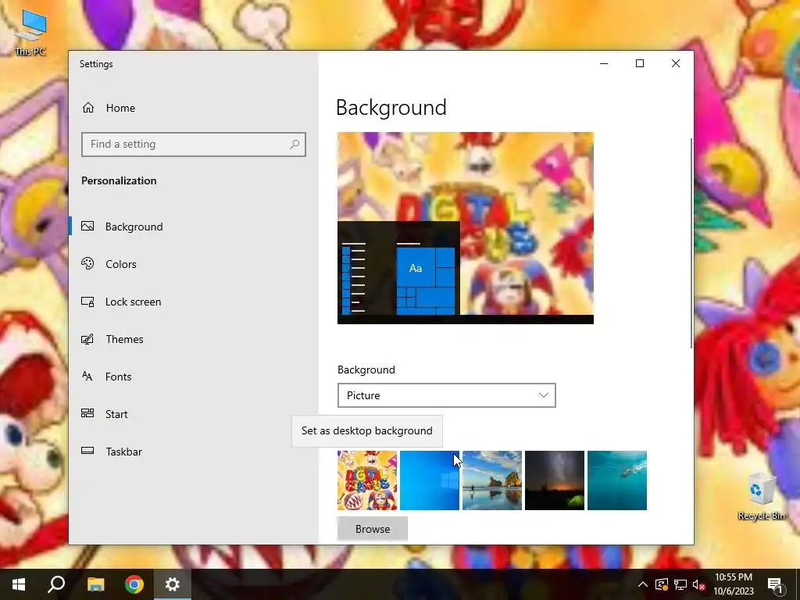Click the Settings gear on taskbar
Image resolution: width=800 pixels, height=600 pixels.
click(173, 584)
